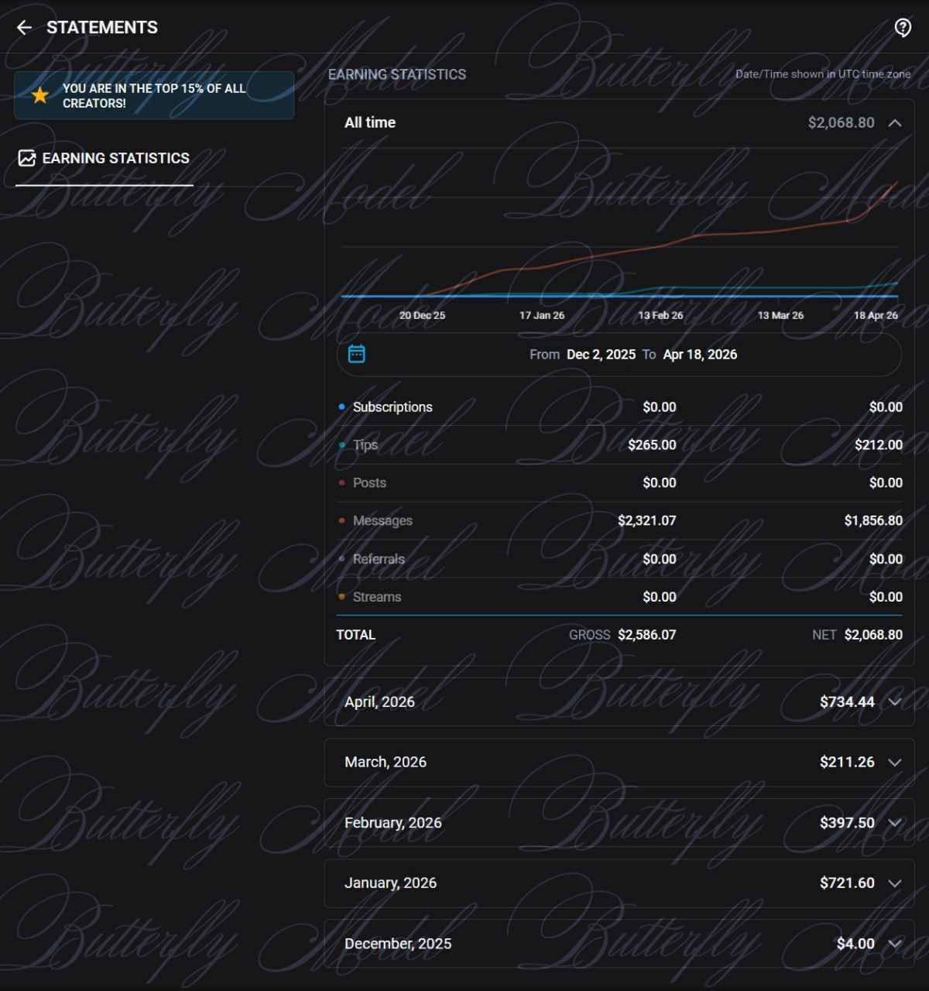The image size is (929, 991).
Task: Click the Streams row label
Action: (377, 596)
